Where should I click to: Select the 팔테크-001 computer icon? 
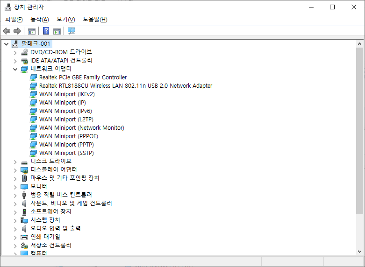[x=15, y=44]
